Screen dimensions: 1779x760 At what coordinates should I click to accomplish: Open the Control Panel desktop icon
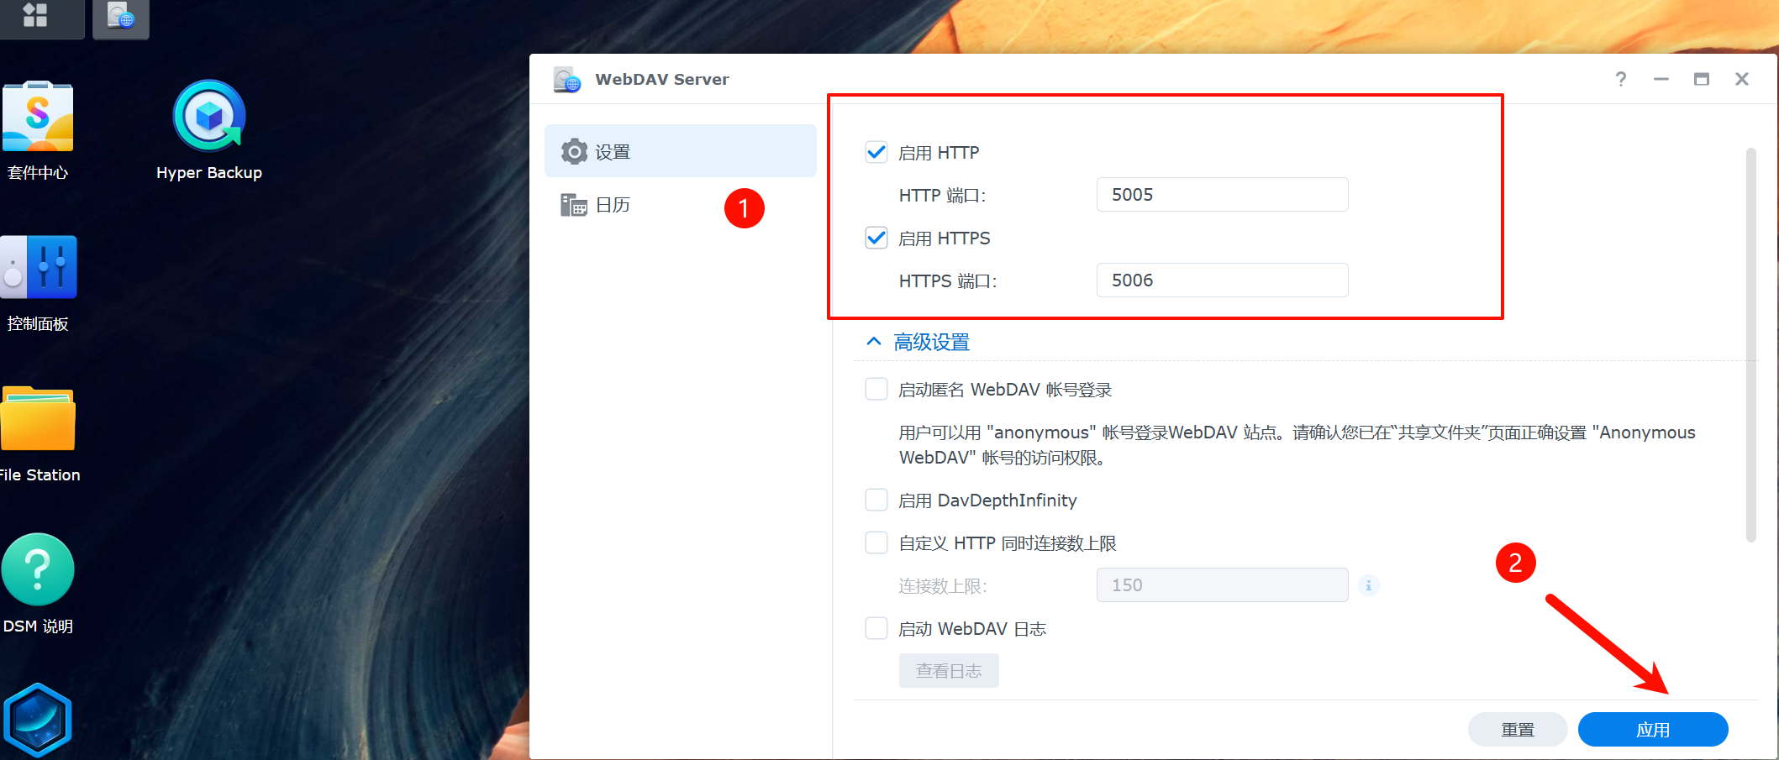coord(39,268)
